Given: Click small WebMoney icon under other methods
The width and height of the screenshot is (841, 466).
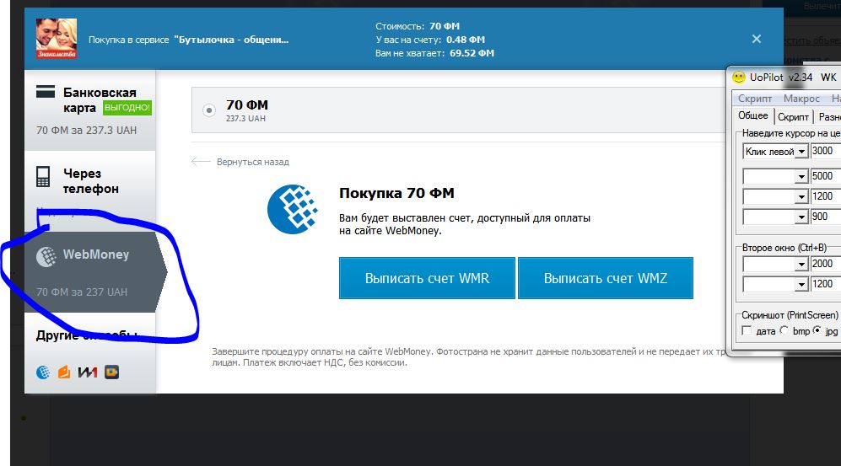Looking at the screenshot, I should (x=44, y=372).
